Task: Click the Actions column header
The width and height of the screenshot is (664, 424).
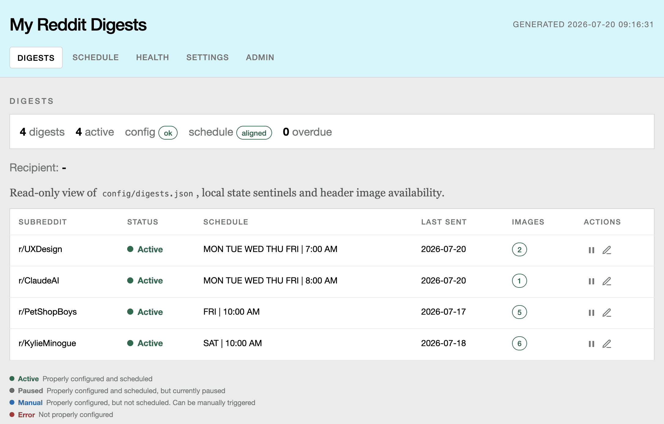Action: 602,222
